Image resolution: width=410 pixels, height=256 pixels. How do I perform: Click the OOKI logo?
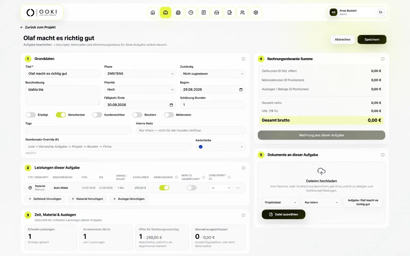(42, 12)
